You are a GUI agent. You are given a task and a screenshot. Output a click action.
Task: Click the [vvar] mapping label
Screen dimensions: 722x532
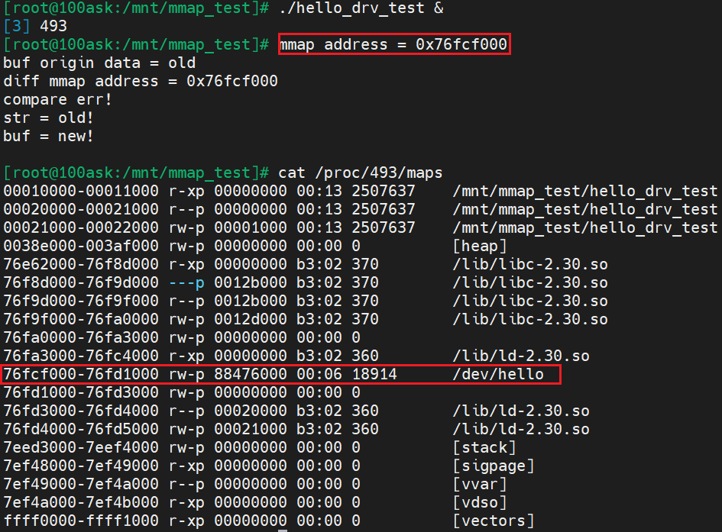pos(480,484)
